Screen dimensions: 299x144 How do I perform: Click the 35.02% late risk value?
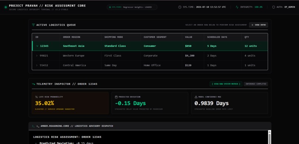[45, 103]
